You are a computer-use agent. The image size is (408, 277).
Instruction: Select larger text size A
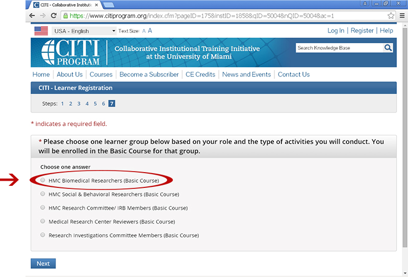click(150, 31)
